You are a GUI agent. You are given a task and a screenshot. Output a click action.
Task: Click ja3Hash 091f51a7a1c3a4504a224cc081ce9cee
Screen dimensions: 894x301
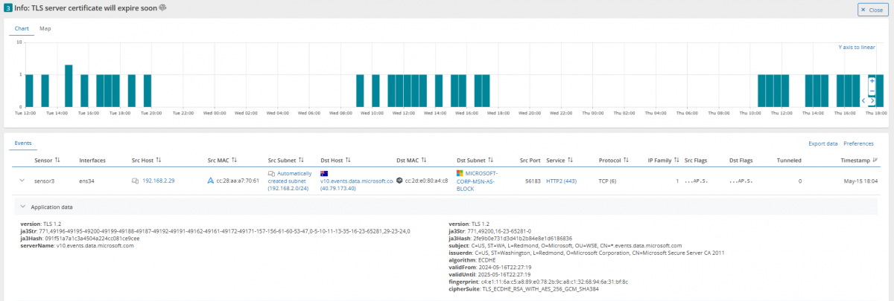(x=80, y=239)
